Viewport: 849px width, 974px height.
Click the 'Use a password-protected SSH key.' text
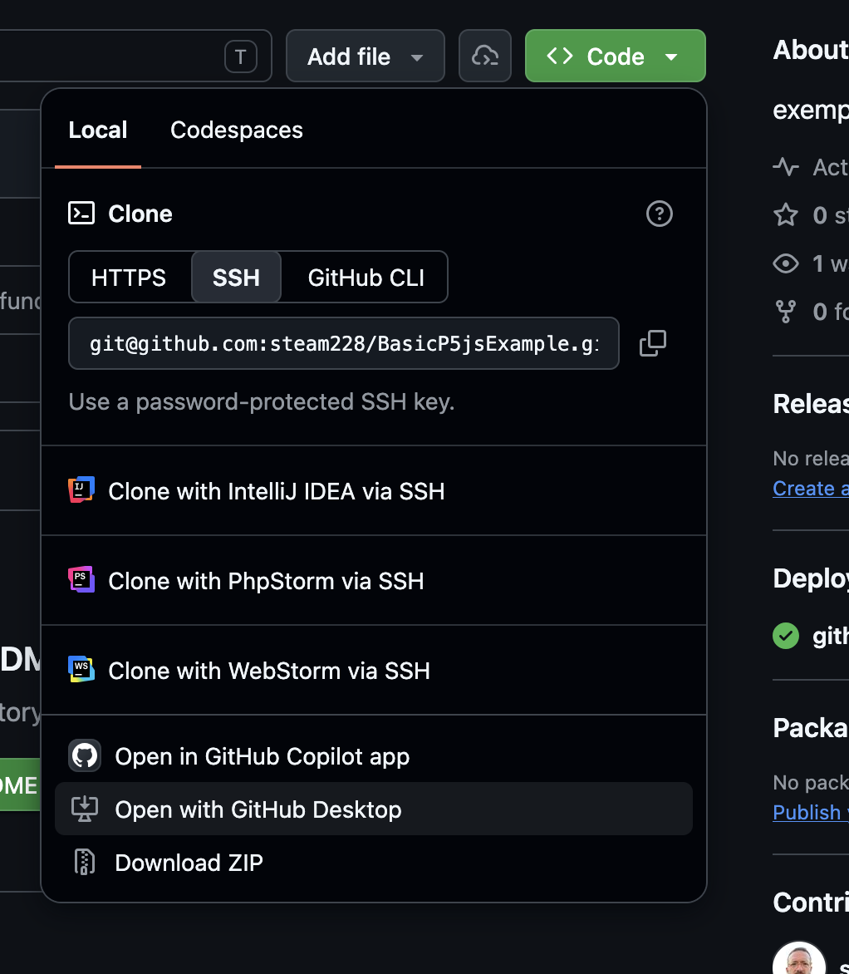tap(262, 402)
